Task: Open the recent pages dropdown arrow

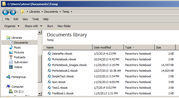Action: click(18, 12)
